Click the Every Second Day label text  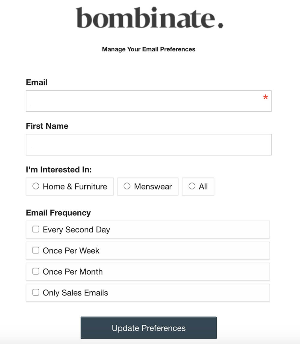pos(76,230)
